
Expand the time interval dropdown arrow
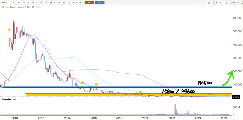37,3
